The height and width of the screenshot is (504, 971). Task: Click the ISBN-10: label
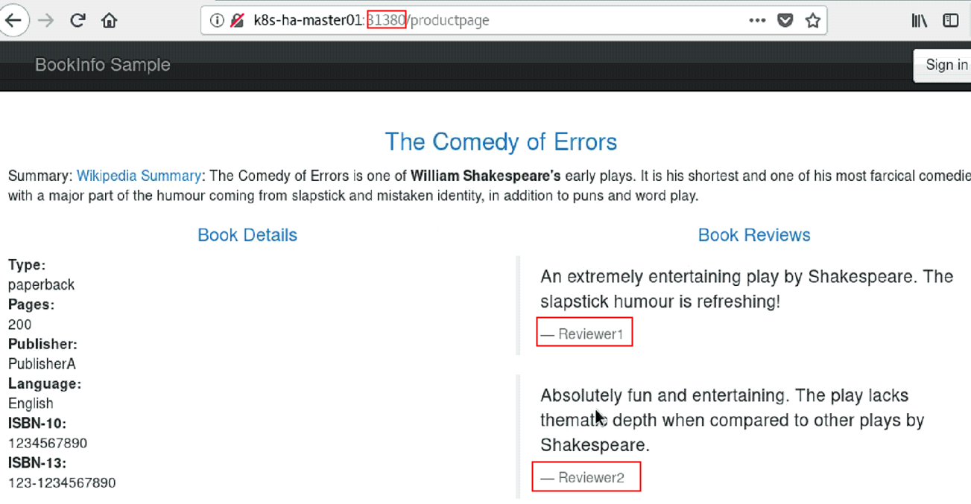[37, 424]
